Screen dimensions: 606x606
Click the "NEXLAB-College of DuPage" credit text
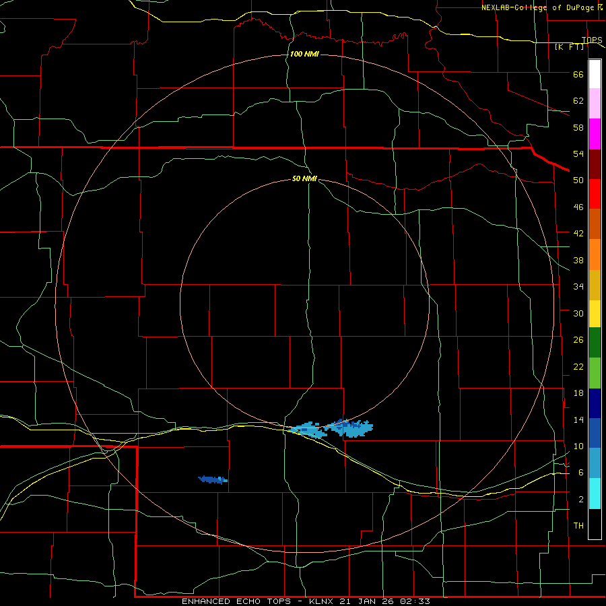click(537, 7)
